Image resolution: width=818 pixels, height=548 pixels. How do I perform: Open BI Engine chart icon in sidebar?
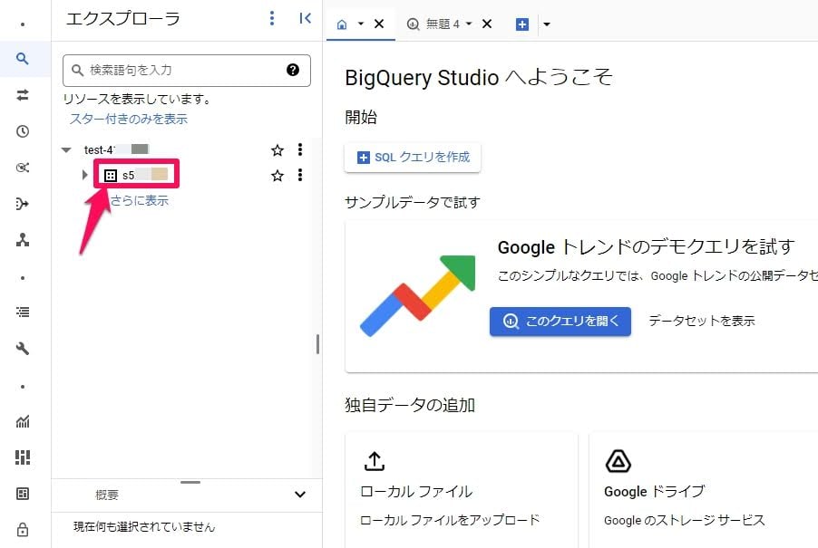click(23, 421)
